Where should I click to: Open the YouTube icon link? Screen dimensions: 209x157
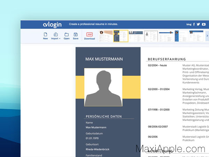(x=204, y=24)
